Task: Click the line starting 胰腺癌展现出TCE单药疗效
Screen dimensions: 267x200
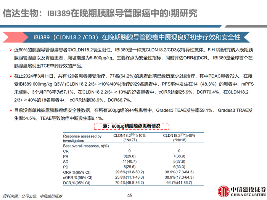Action: [49, 66]
